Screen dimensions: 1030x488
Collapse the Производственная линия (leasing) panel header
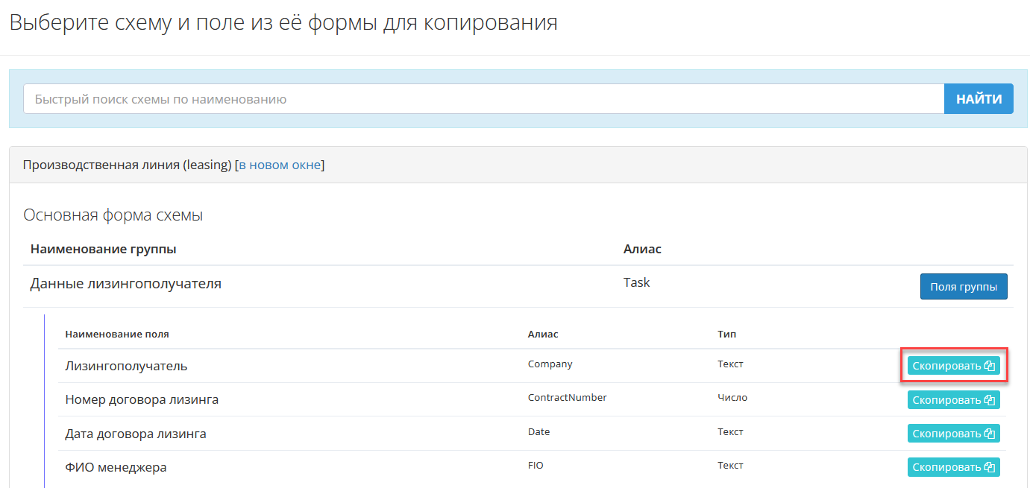[x=127, y=165]
